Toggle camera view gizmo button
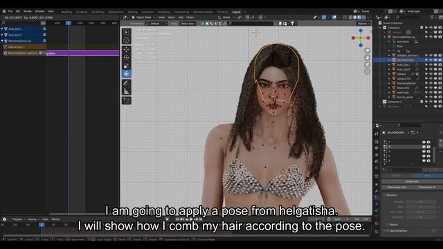The width and height of the screenshot is (443, 249). pos(367,64)
